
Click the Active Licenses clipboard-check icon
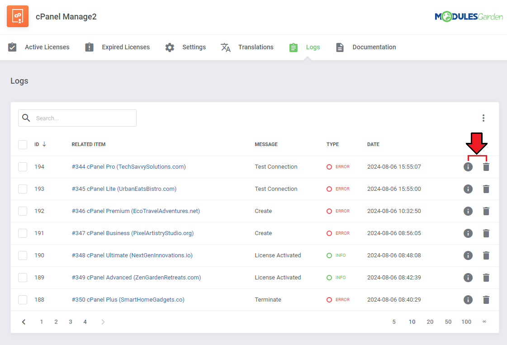click(12, 47)
